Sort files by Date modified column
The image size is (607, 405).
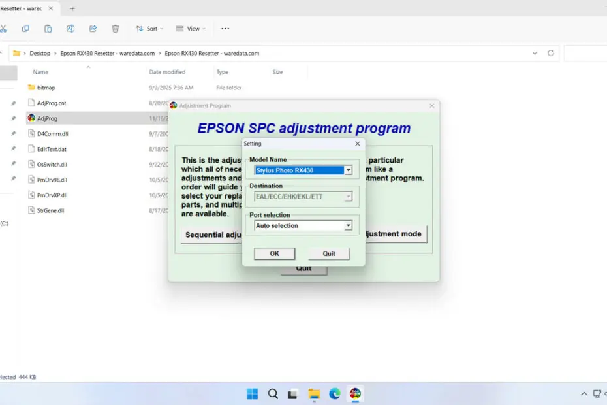pyautogui.click(x=167, y=72)
